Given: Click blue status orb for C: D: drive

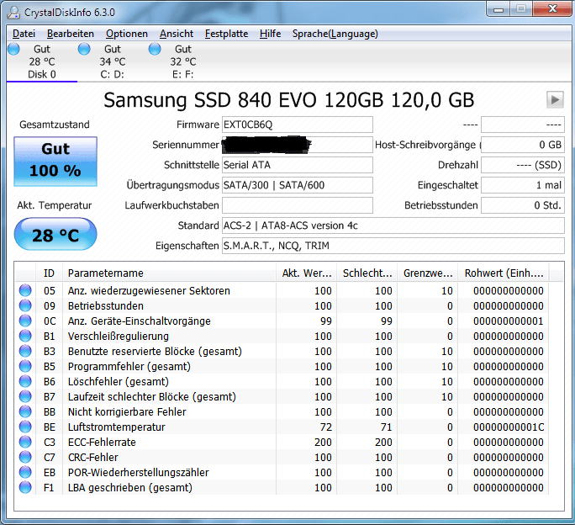Looking at the screenshot, I should 84,49.
